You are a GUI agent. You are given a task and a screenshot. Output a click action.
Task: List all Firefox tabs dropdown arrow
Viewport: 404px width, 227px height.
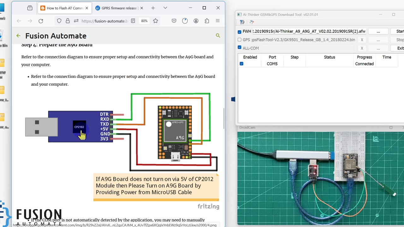pyautogui.click(x=165, y=8)
